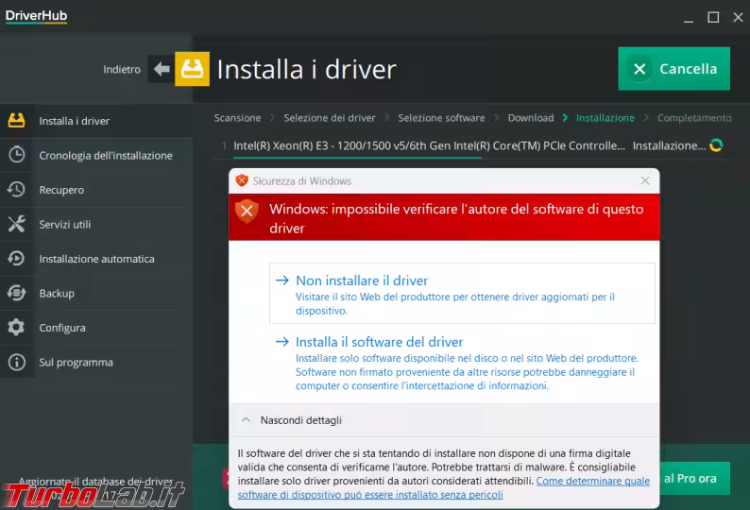Click the Installazione active step

[605, 118]
